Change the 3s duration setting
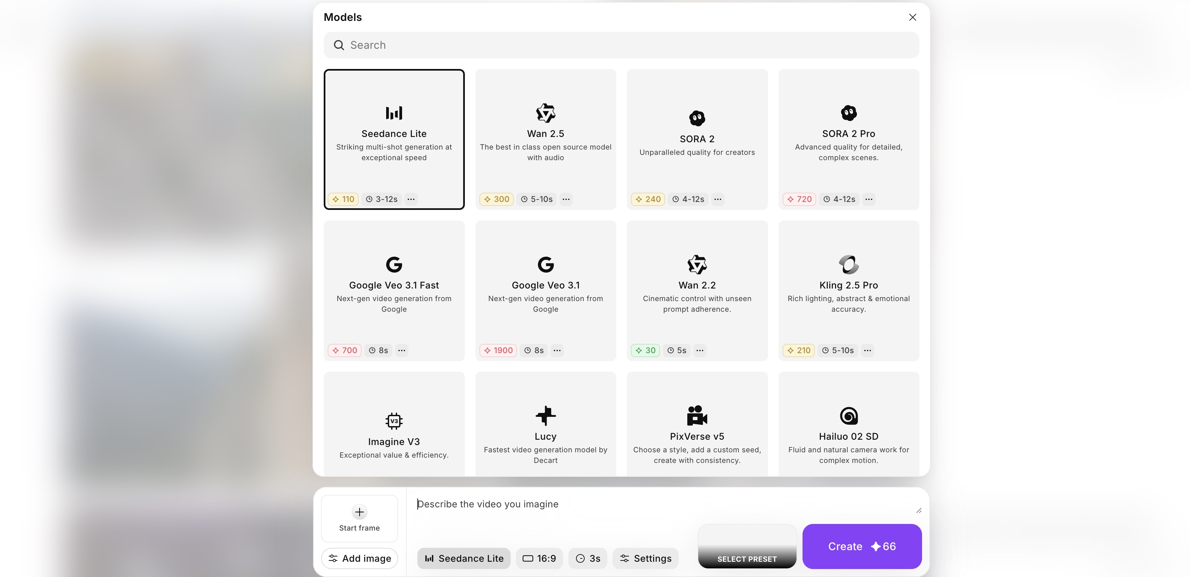The width and height of the screenshot is (1190, 577). point(588,558)
